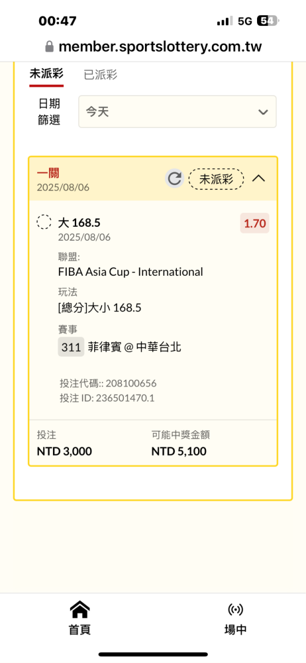
Task: Tap the NTD 5,100 possible winnings amount
Action: (x=179, y=452)
